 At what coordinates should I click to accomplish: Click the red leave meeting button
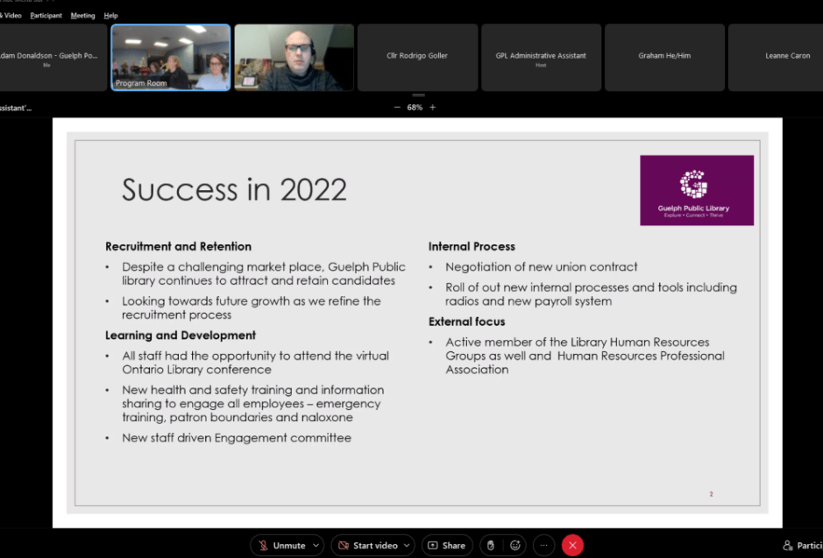572,546
